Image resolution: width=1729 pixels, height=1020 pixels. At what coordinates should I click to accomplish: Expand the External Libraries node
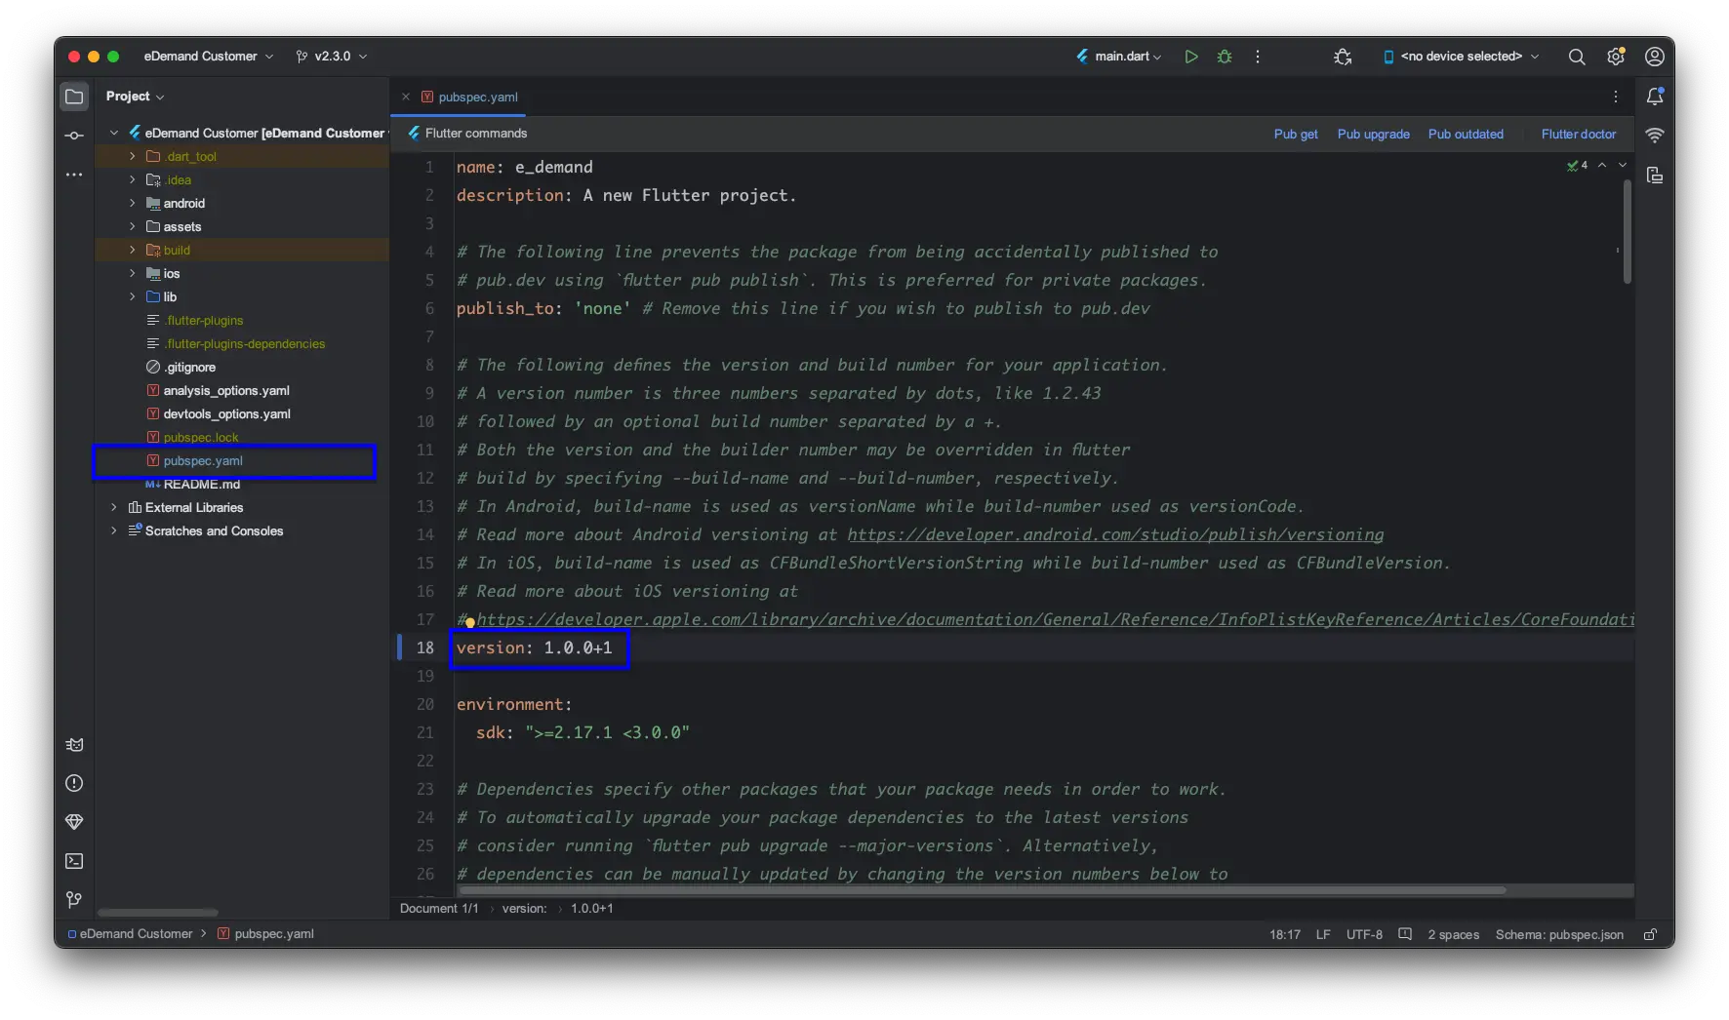pyautogui.click(x=114, y=507)
